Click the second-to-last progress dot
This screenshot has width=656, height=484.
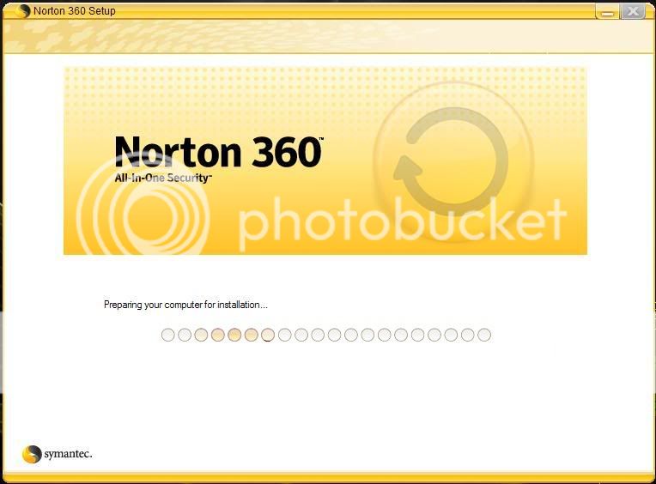pos(468,335)
